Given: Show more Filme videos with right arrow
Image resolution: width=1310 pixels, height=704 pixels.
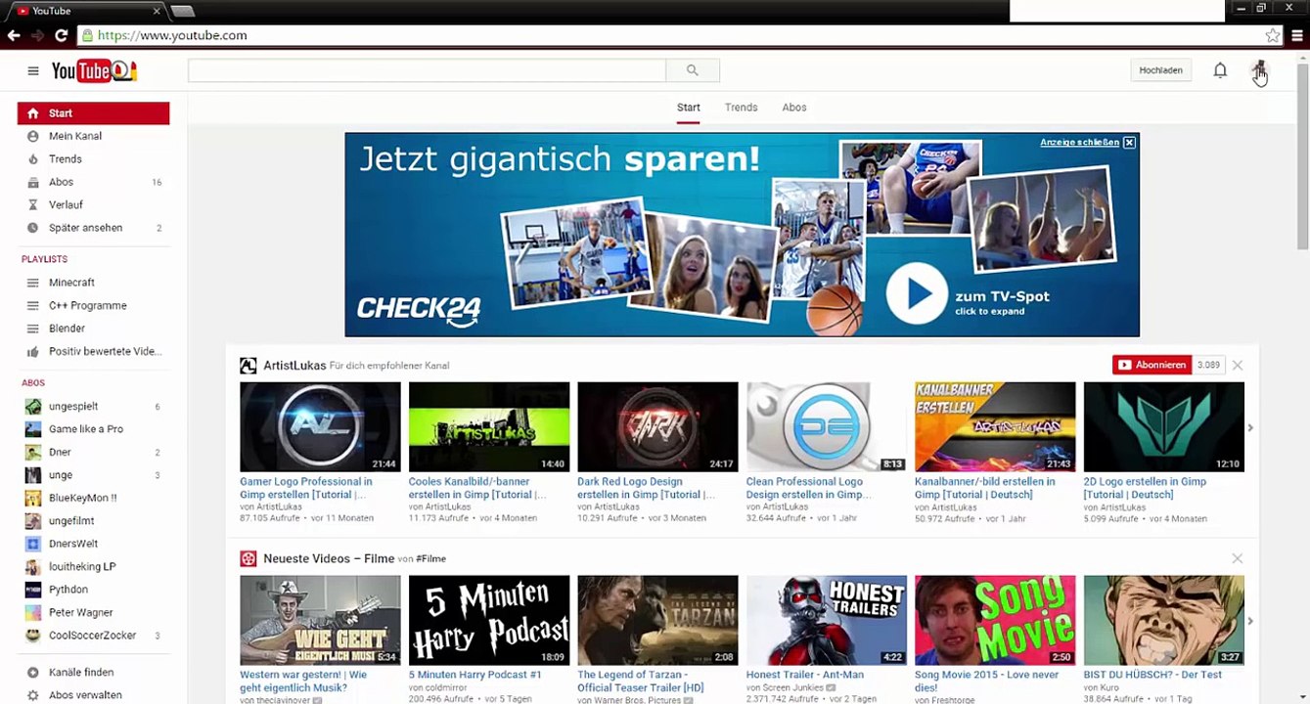Looking at the screenshot, I should (x=1250, y=621).
